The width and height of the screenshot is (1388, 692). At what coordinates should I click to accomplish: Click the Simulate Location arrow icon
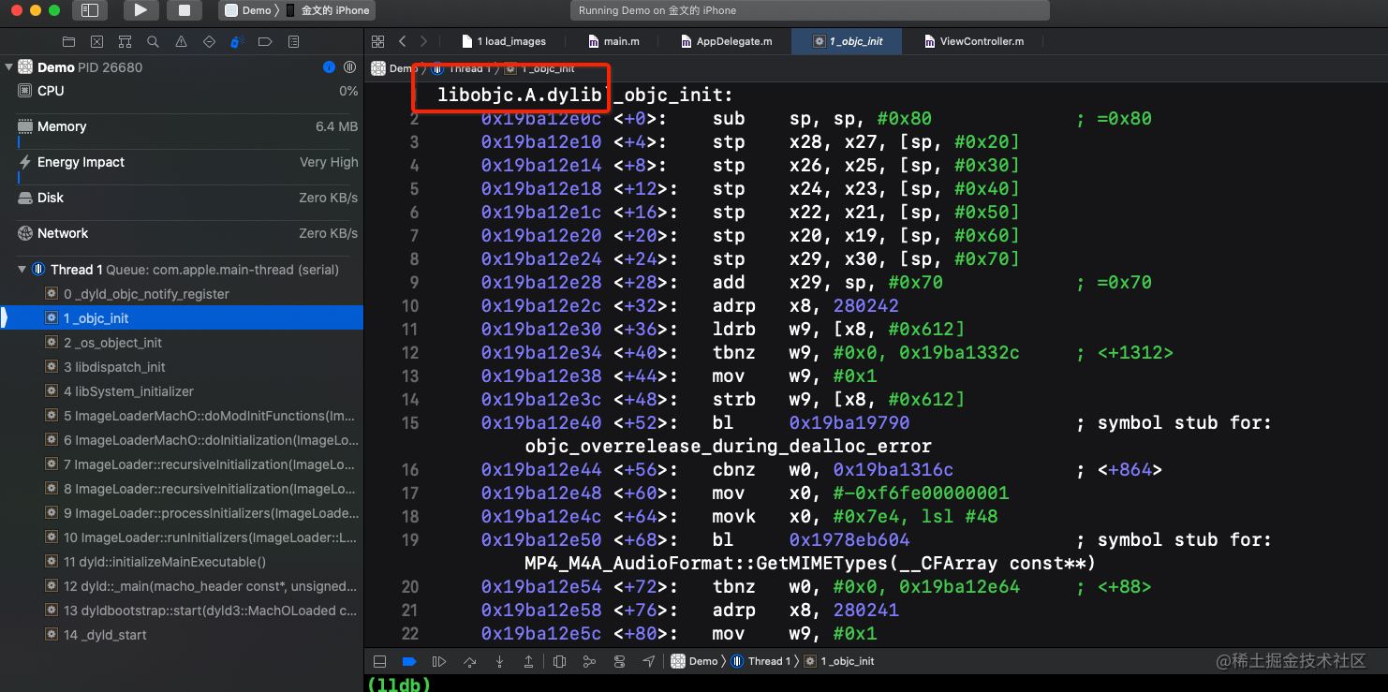point(649,661)
